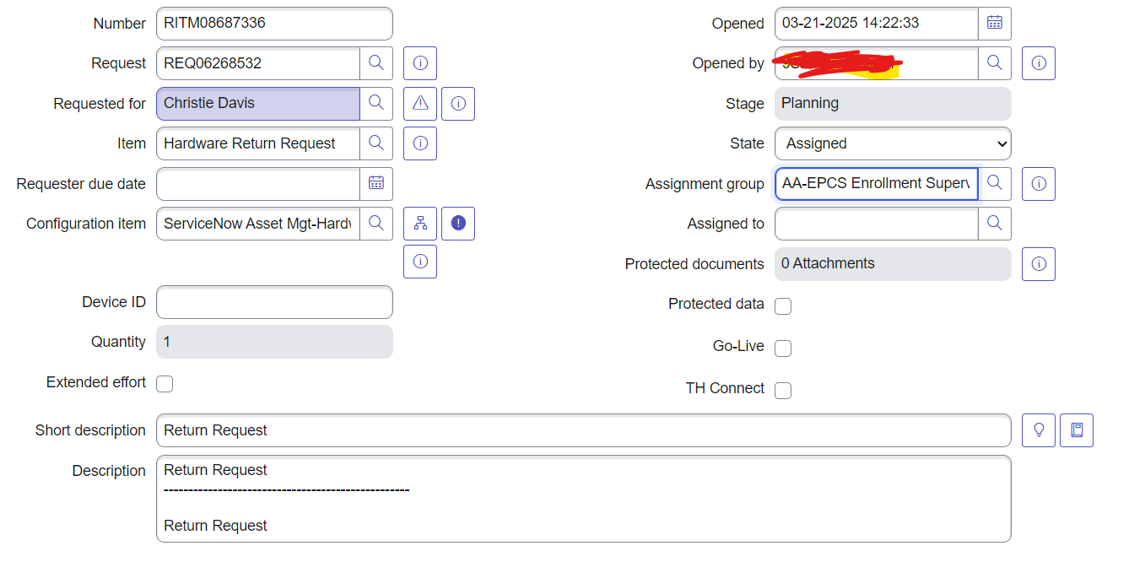1145x562 pixels.
Task: Open info icon next to Protected documents
Action: [x=1039, y=264]
